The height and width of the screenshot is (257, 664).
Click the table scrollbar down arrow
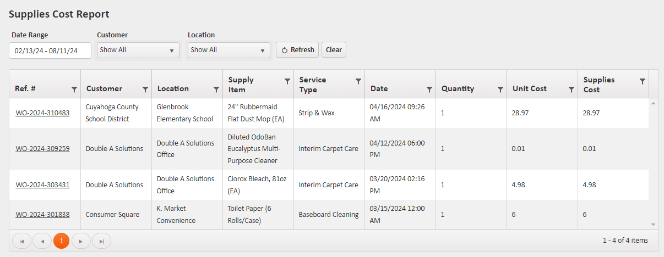click(653, 225)
